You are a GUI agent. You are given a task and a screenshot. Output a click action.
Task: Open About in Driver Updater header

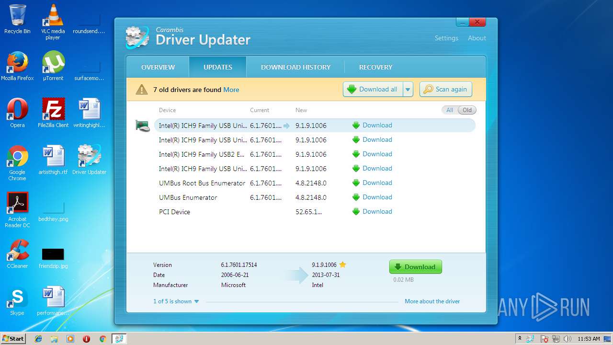(x=477, y=38)
